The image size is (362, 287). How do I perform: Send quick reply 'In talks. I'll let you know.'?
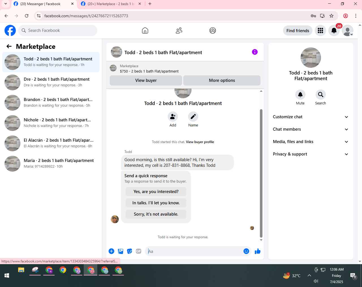coord(156,203)
